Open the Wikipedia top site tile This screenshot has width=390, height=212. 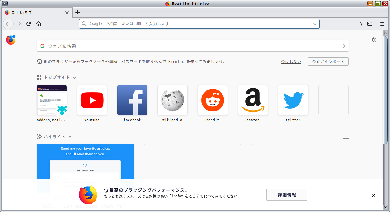[x=173, y=100]
